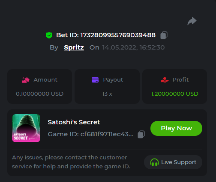Click the bet date and time text
This screenshot has width=216, height=182.
pyautogui.click(x=133, y=47)
